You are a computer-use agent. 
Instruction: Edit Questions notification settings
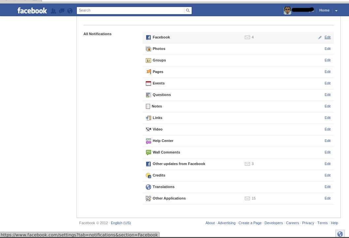click(x=328, y=95)
